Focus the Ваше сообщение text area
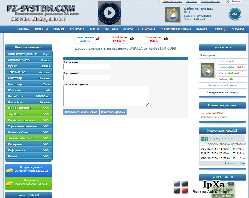Image resolution: width=249 pixels, height=198 pixels. pos(106,96)
